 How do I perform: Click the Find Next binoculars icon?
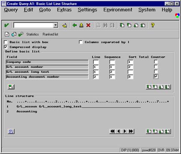tap(112, 25)
